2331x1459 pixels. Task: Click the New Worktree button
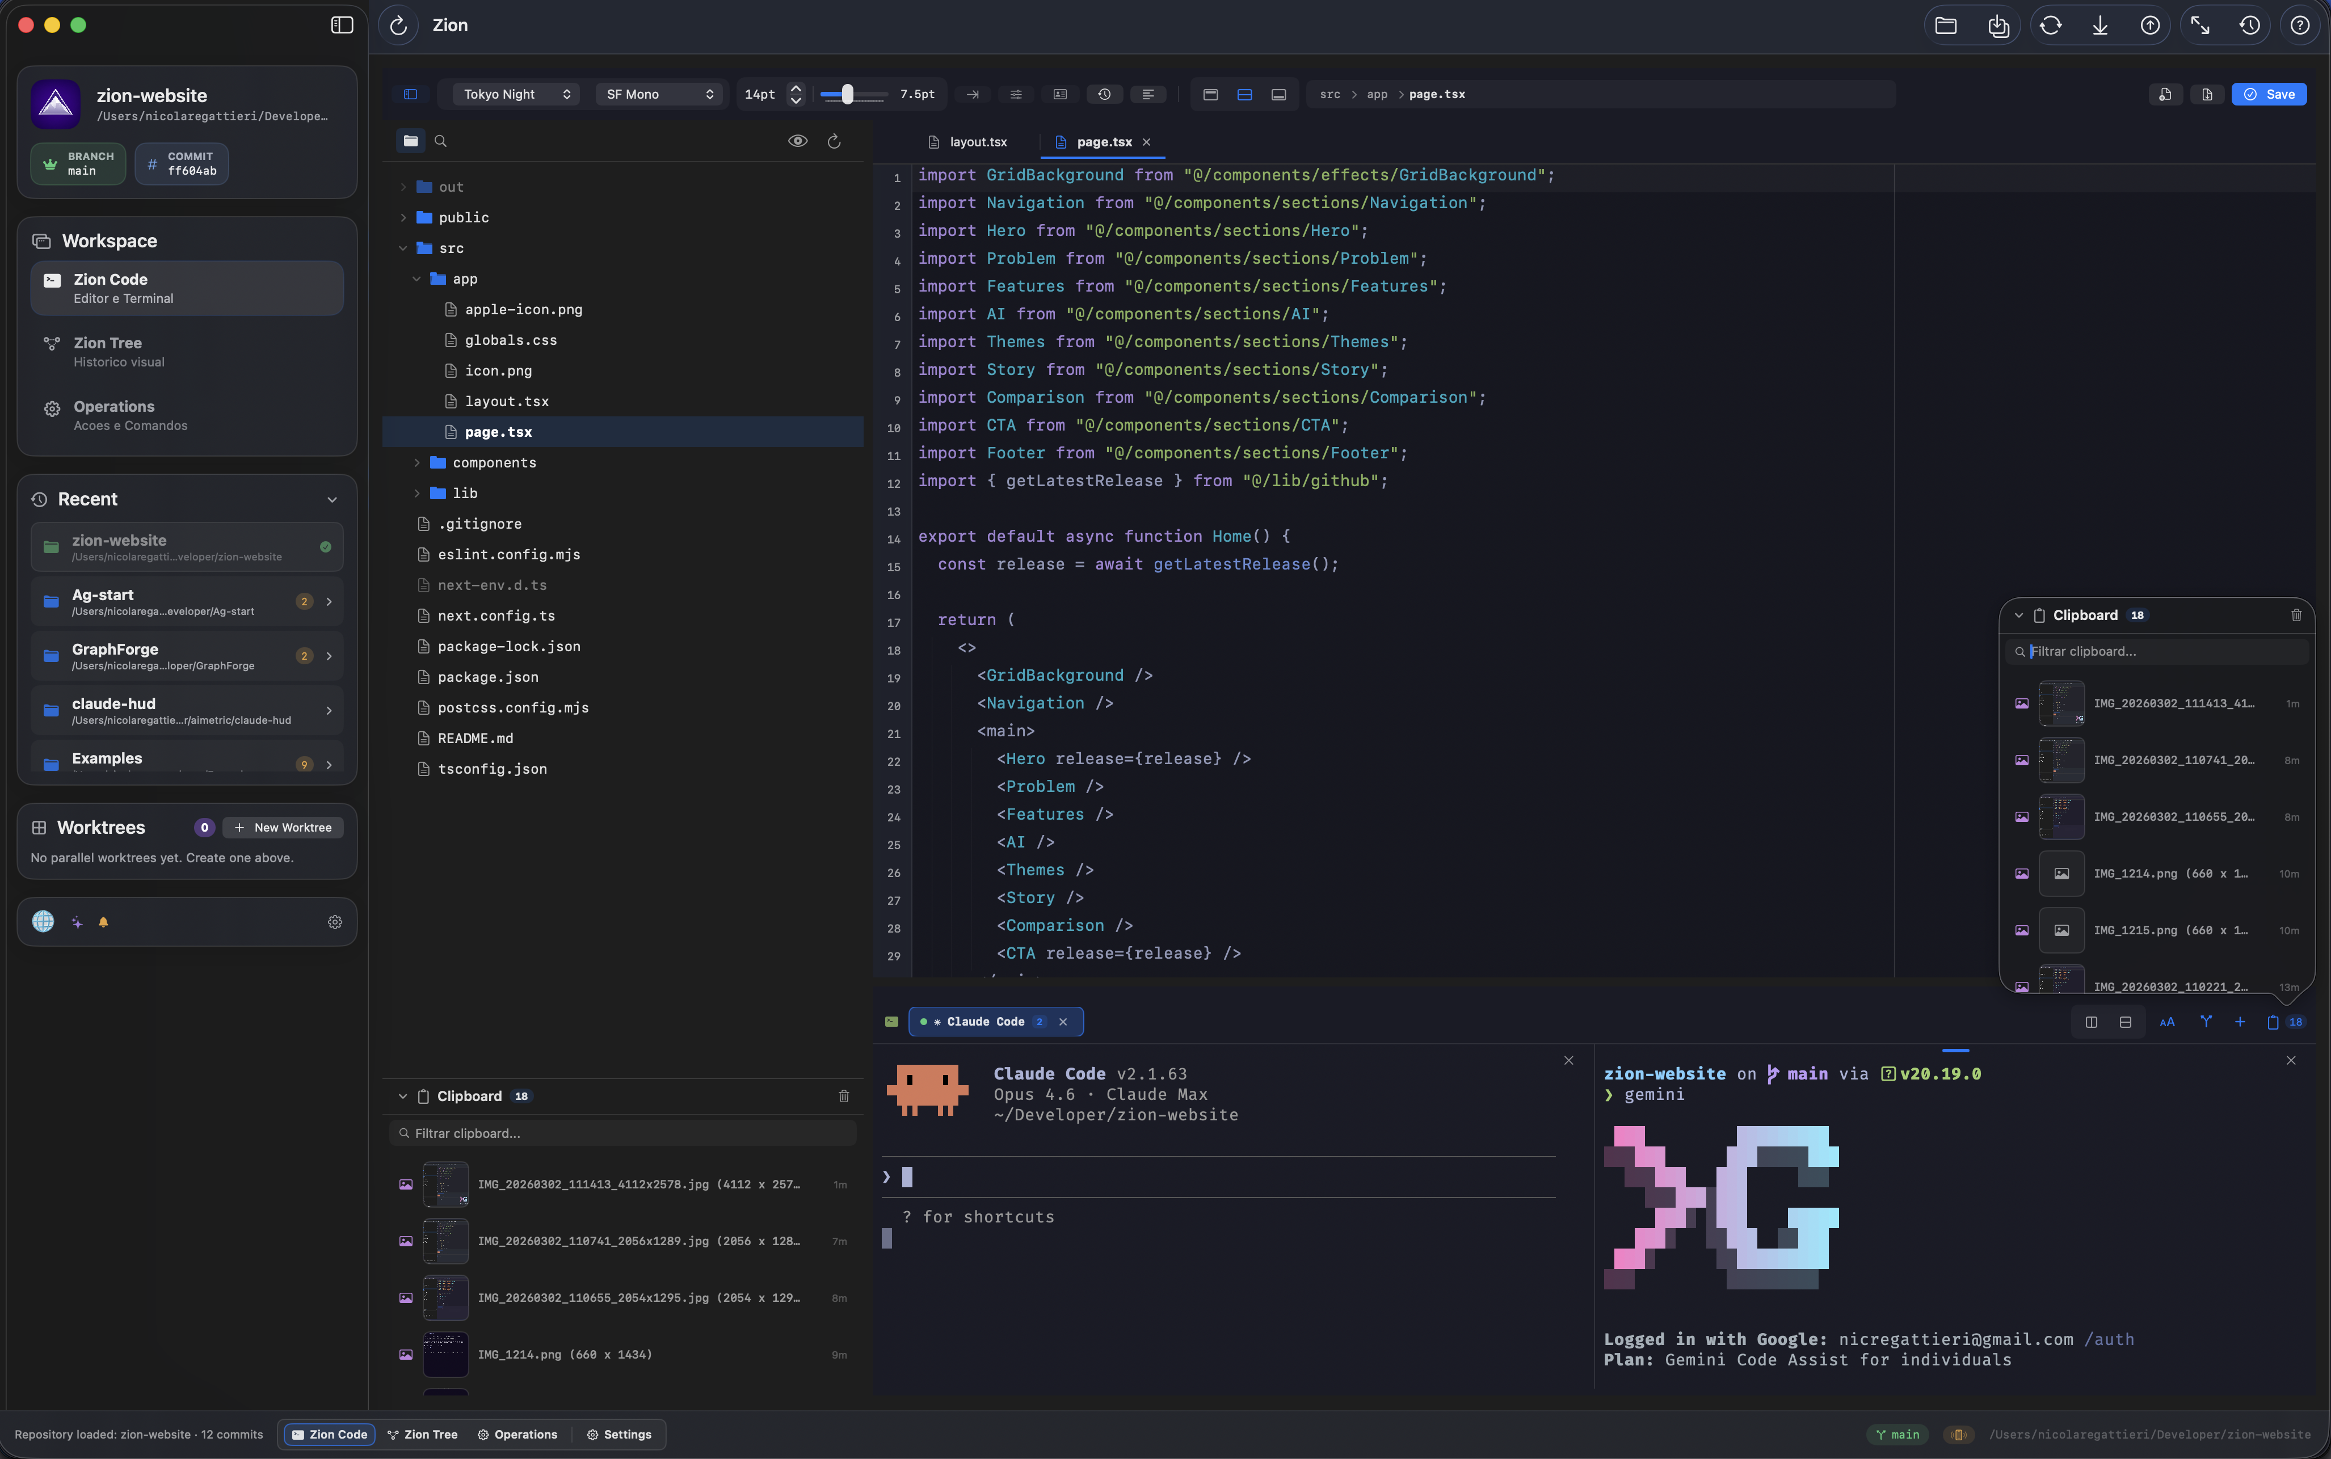[x=283, y=828]
